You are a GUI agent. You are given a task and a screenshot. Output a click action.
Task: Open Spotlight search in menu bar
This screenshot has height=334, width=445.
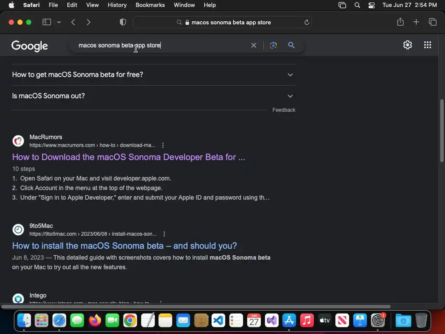click(357, 5)
